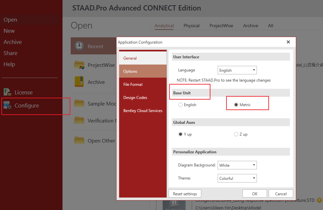The image size is (323, 210).
Task: Open the Language dropdown
Action: pos(237,70)
